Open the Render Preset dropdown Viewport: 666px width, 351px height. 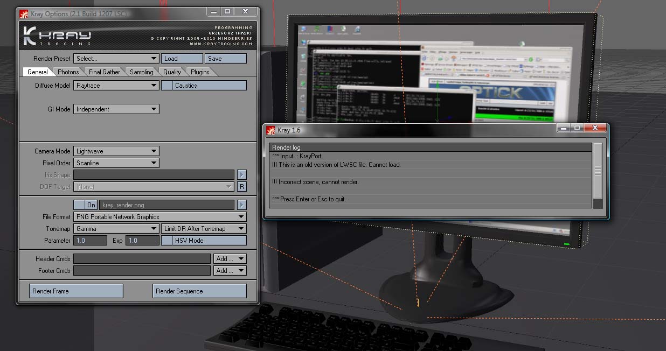click(116, 59)
